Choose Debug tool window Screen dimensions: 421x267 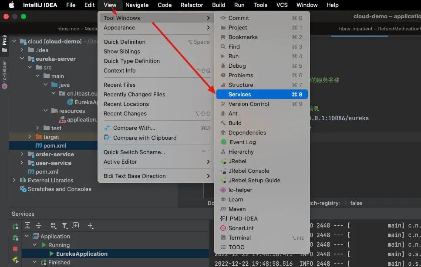tap(262, 66)
